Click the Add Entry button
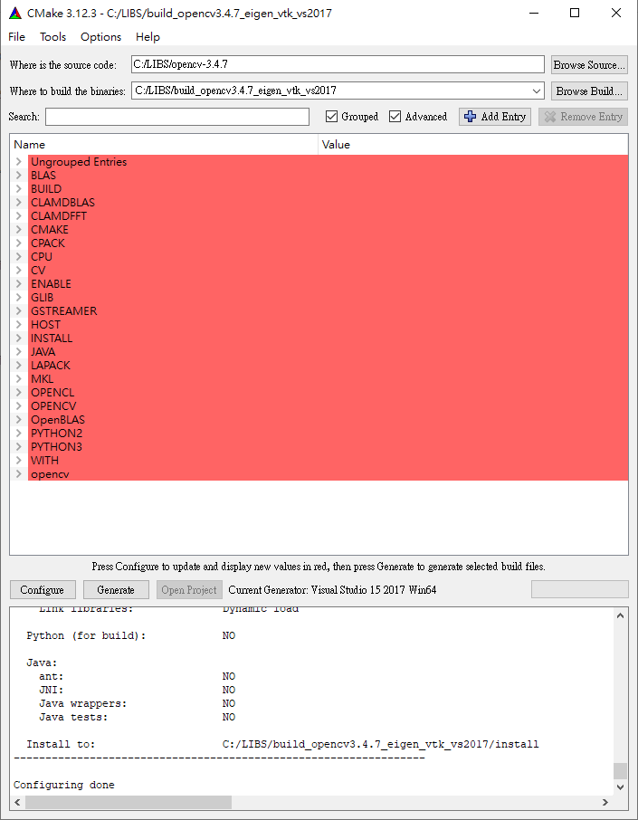The width and height of the screenshot is (638, 820). pos(495,117)
